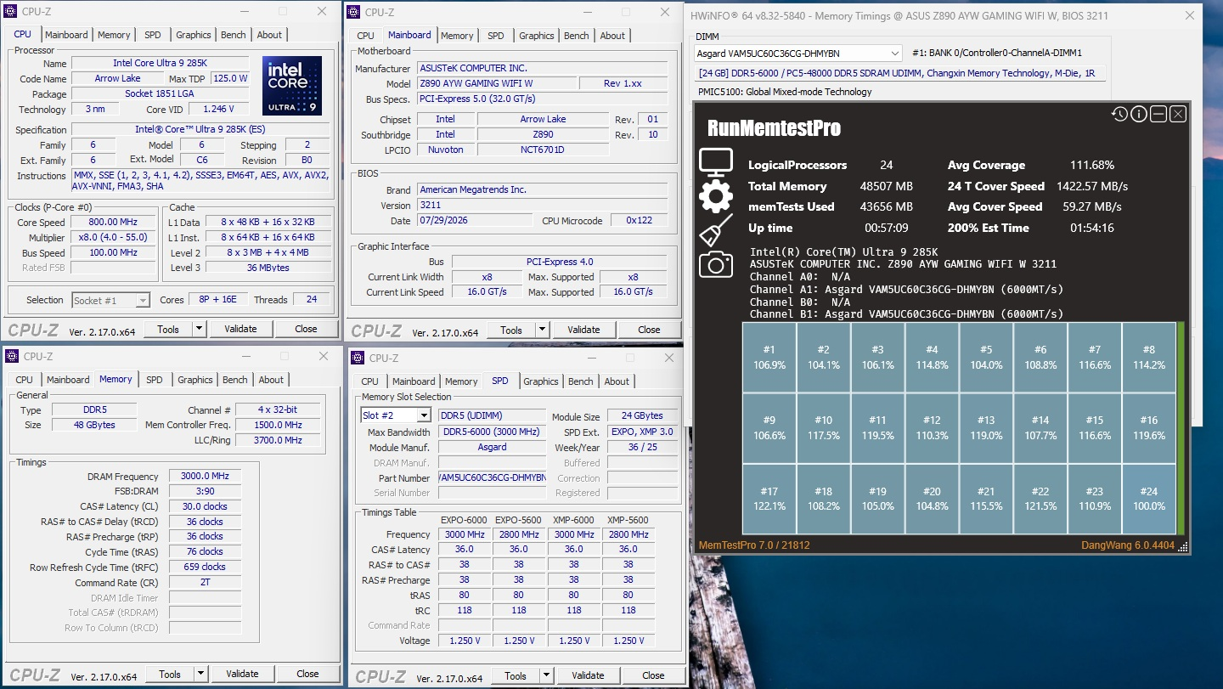Screen dimensions: 1223x689
Task: Click the RunMemtestPro resize grip icon
Action: tap(1182, 547)
